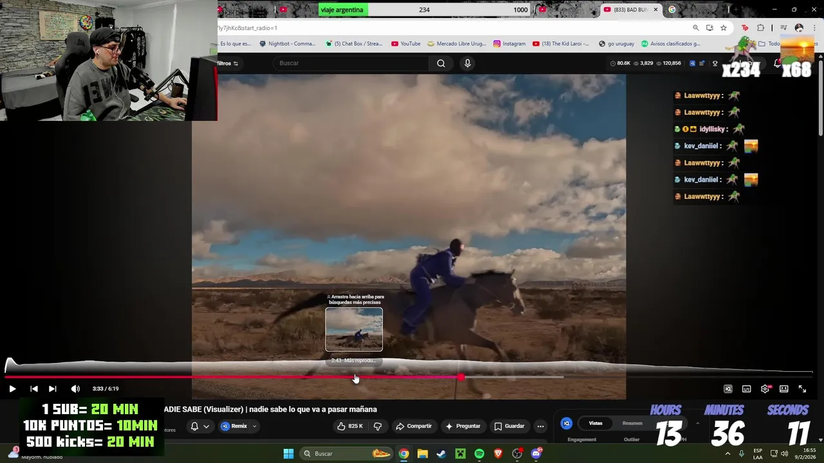This screenshot has height=463, width=824.
Task: Click the weather widget in taskbar
Action: tap(37, 454)
